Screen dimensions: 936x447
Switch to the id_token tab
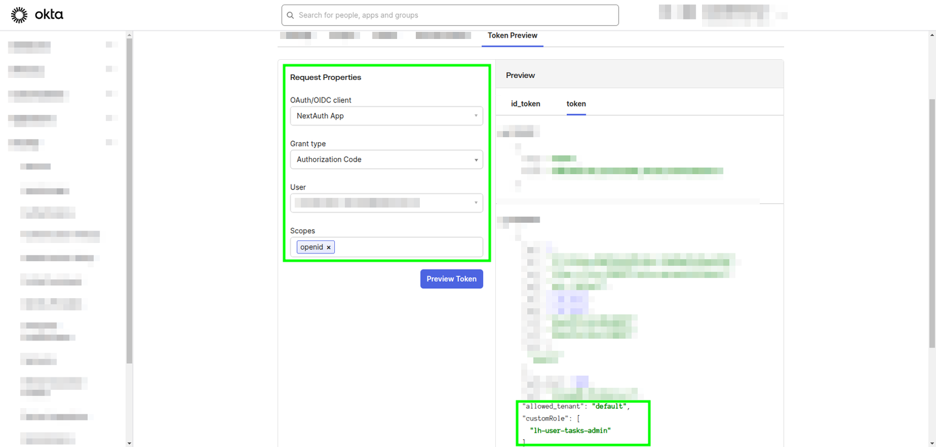(x=526, y=104)
